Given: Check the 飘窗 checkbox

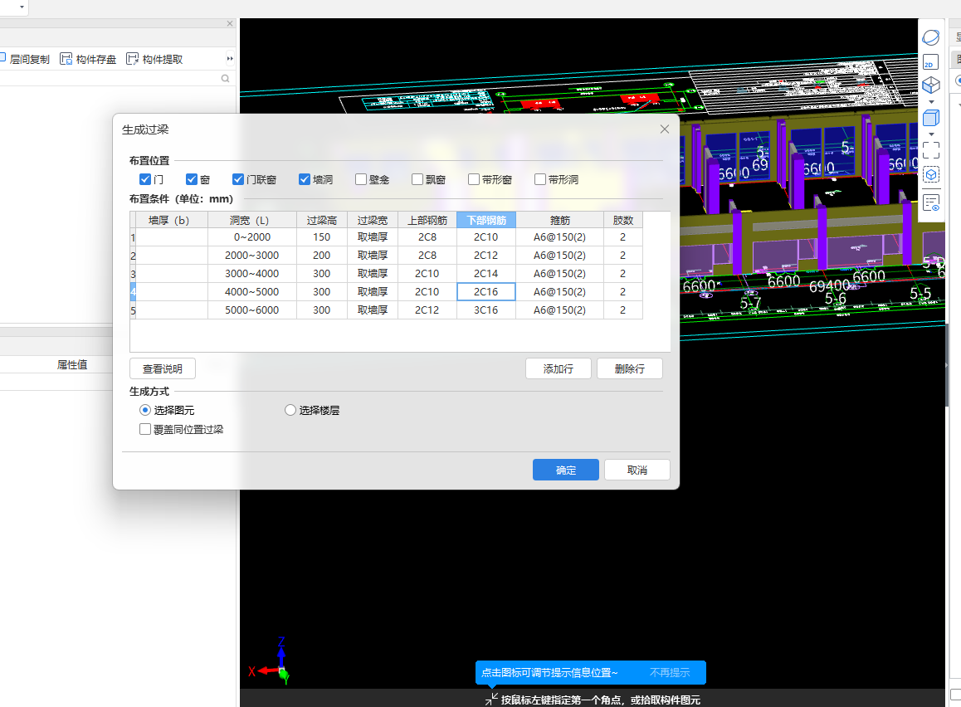Looking at the screenshot, I should coord(417,179).
